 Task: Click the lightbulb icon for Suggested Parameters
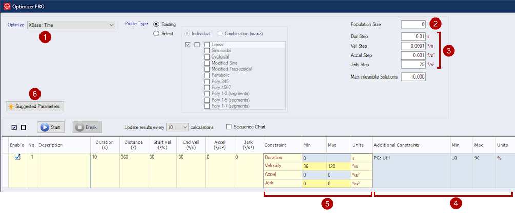(11, 106)
